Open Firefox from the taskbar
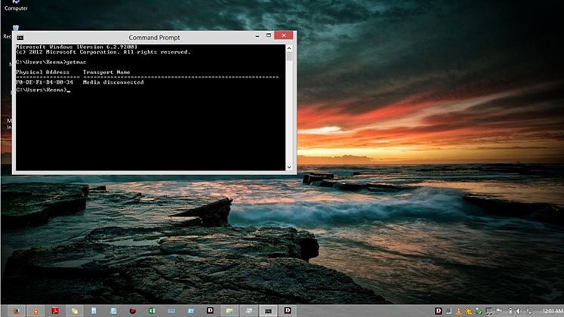564x317 pixels. point(15,310)
